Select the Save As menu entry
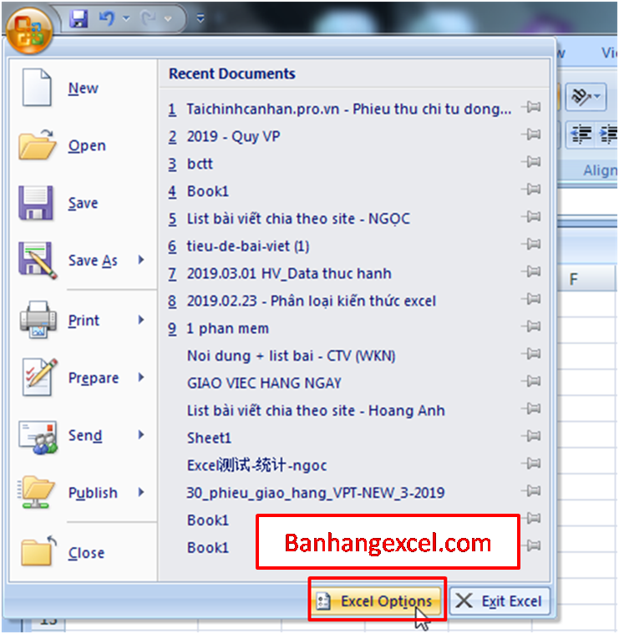Viewport: 619px width, 634px height. coord(93,261)
